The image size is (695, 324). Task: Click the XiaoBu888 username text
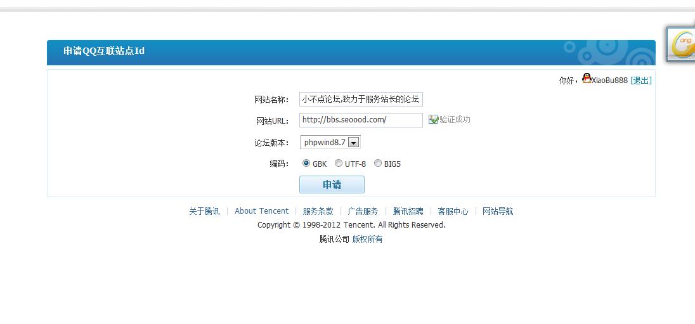(x=610, y=81)
